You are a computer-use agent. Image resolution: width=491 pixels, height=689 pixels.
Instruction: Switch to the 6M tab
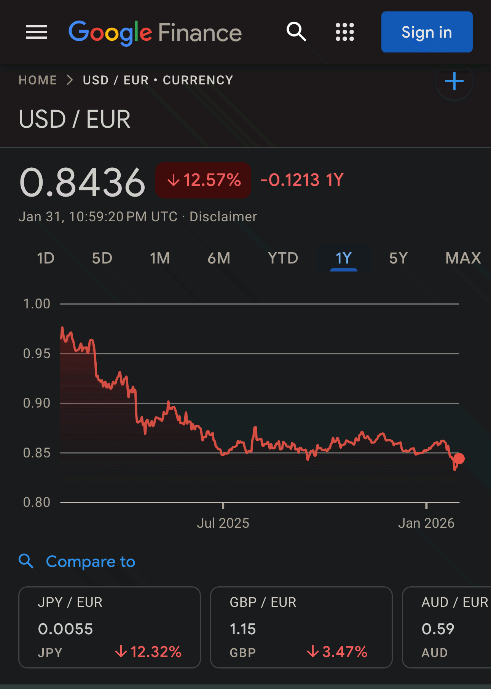click(x=219, y=258)
